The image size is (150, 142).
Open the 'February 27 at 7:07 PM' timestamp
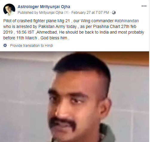[90, 13]
